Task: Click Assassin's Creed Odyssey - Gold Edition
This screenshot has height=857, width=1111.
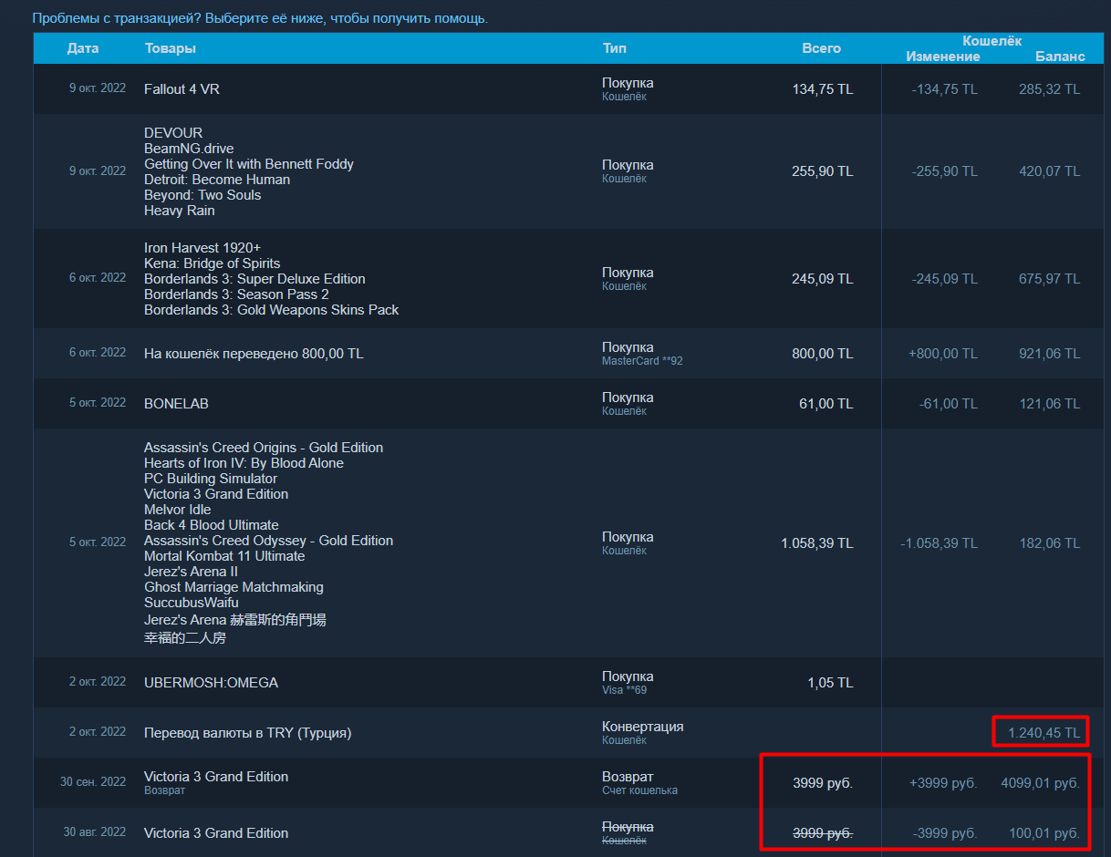Action: point(269,541)
